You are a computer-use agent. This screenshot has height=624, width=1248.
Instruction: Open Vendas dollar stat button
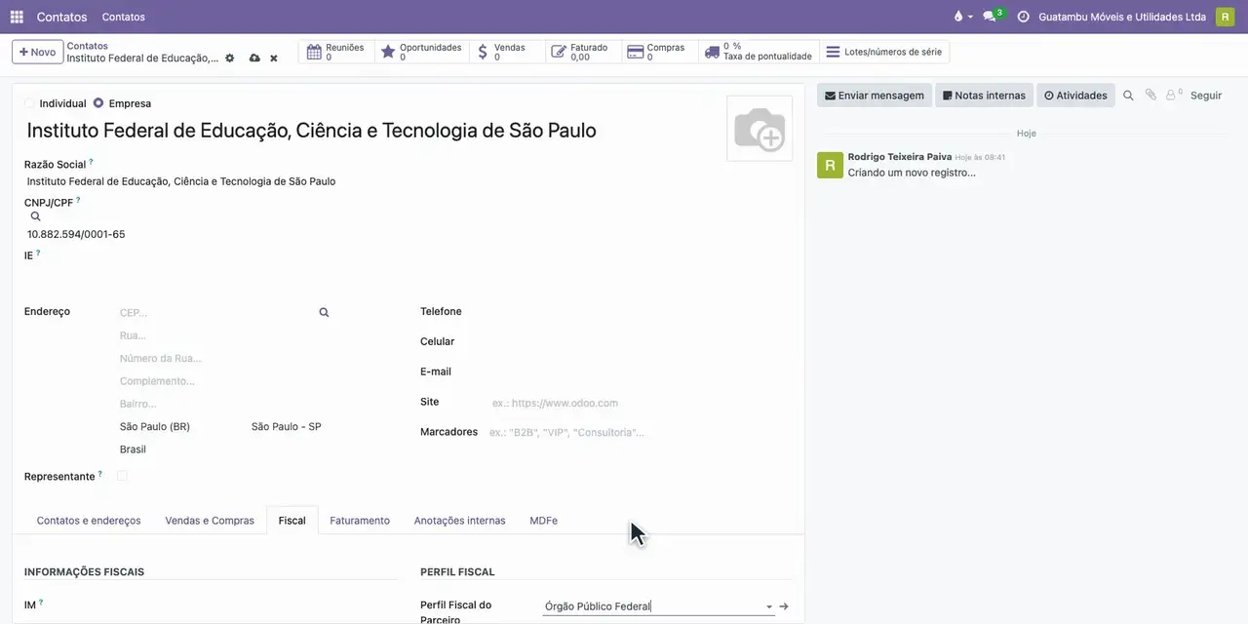pyautogui.click(x=507, y=52)
